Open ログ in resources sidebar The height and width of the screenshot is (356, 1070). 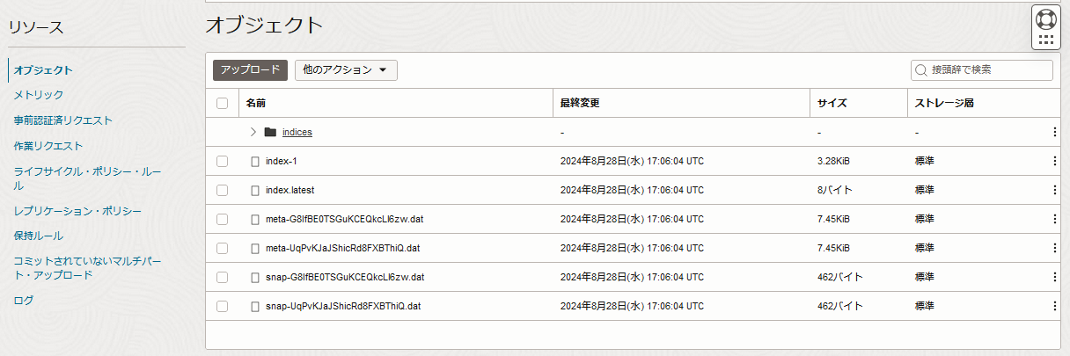click(24, 301)
